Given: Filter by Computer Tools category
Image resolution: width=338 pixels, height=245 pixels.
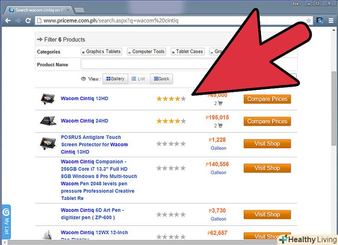Looking at the screenshot, I should click(x=146, y=51).
